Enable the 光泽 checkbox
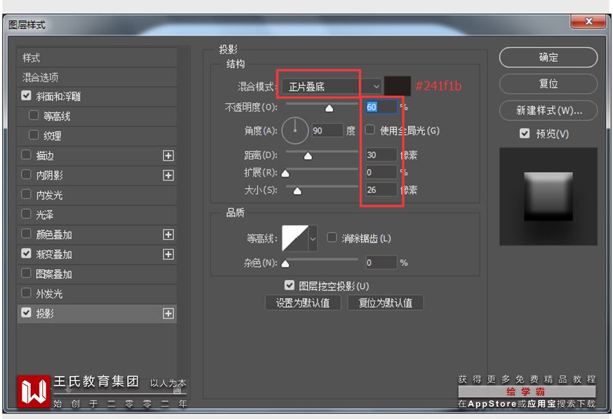The width and height of the screenshot is (613, 419). 26,214
